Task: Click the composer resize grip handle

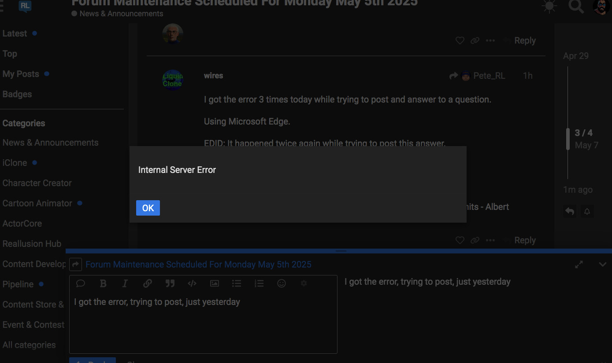Action: (341, 251)
